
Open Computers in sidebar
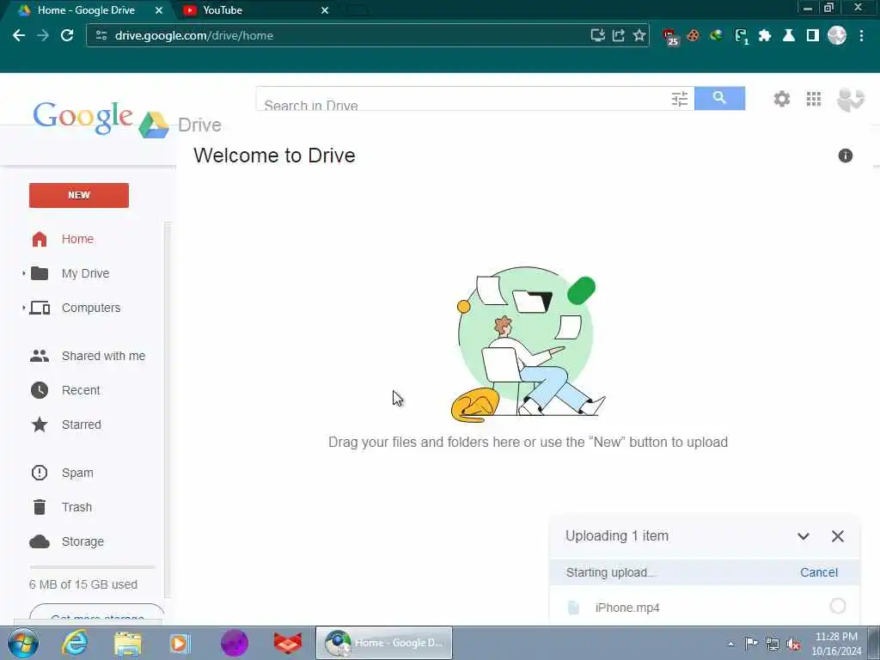pos(91,308)
